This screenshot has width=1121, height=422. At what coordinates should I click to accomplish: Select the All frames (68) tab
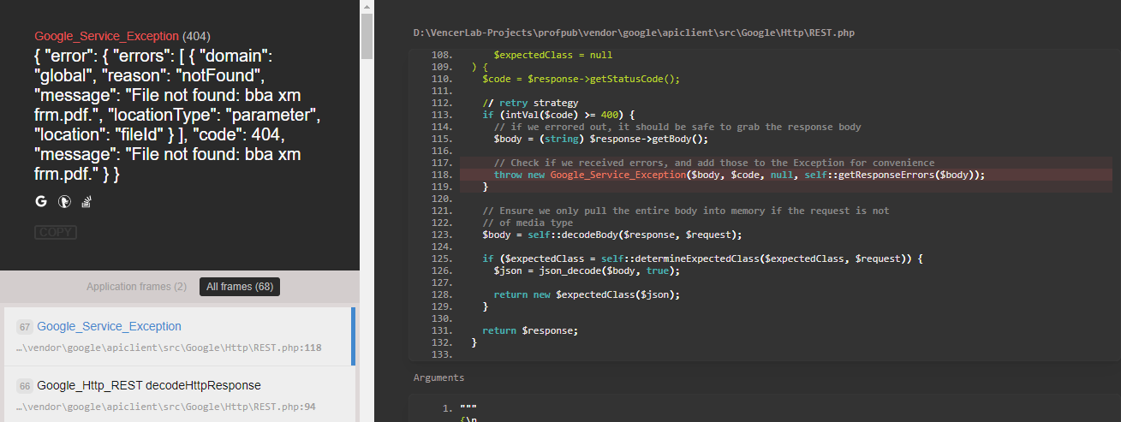(x=240, y=287)
